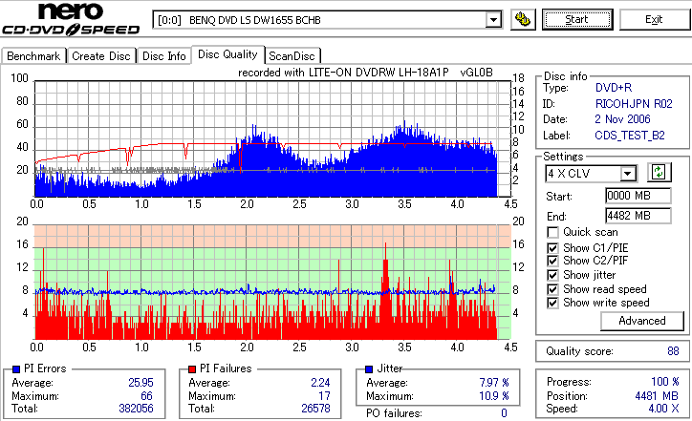
Task: Enable the Quick scan checkbox
Action: pyautogui.click(x=552, y=232)
